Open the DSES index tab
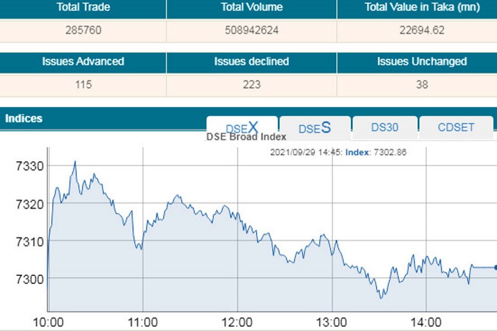This screenshot has width=497, height=331. tap(315, 128)
